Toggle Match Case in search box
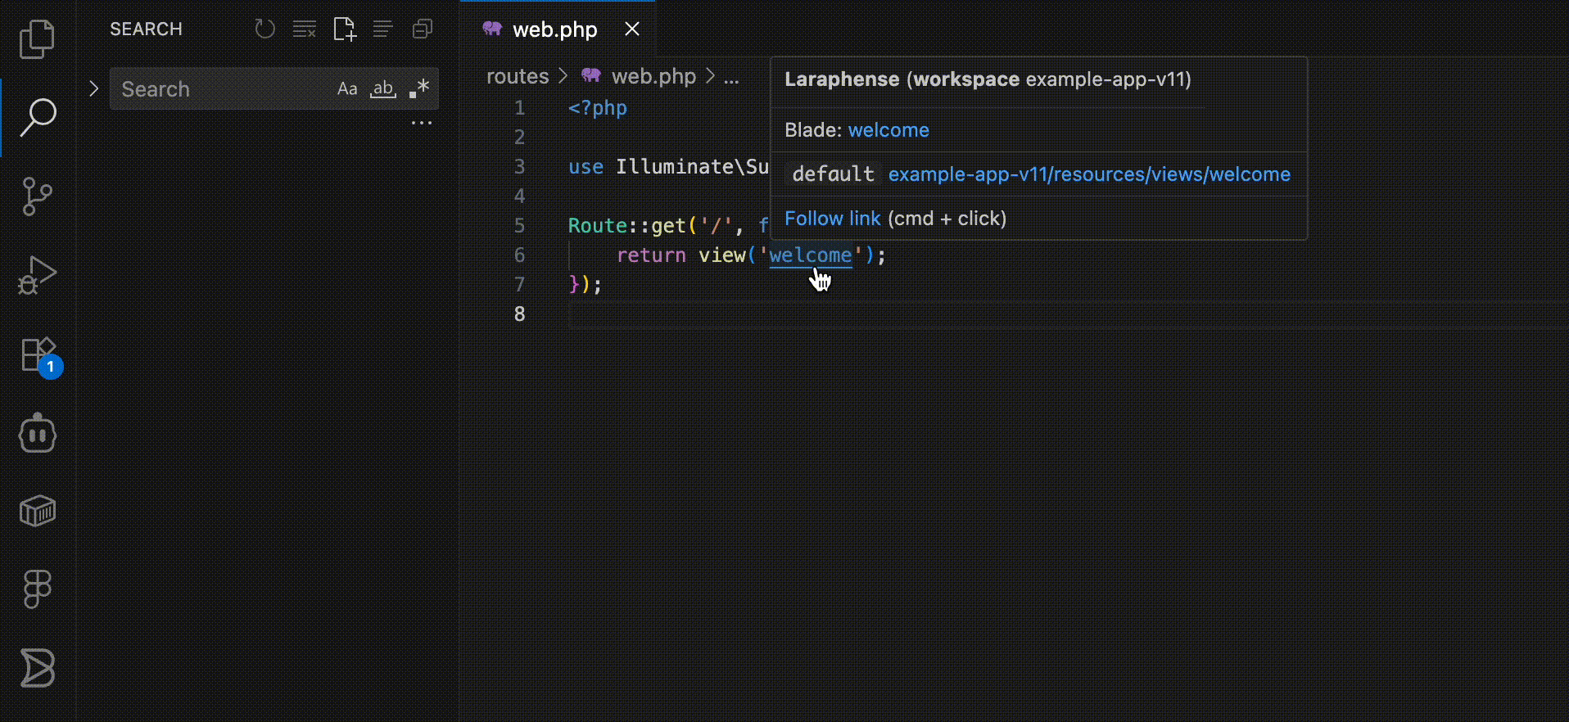Image resolution: width=1569 pixels, height=722 pixels. pos(347,88)
